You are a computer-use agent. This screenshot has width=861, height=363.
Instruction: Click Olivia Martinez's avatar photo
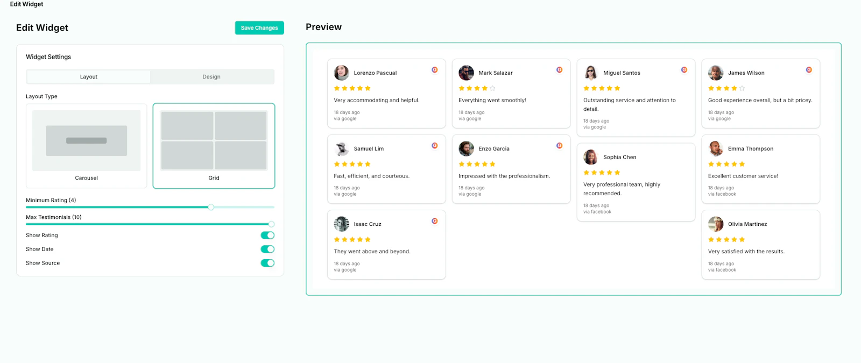[716, 224]
